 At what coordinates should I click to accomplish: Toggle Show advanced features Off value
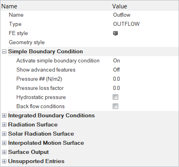tap(145, 70)
